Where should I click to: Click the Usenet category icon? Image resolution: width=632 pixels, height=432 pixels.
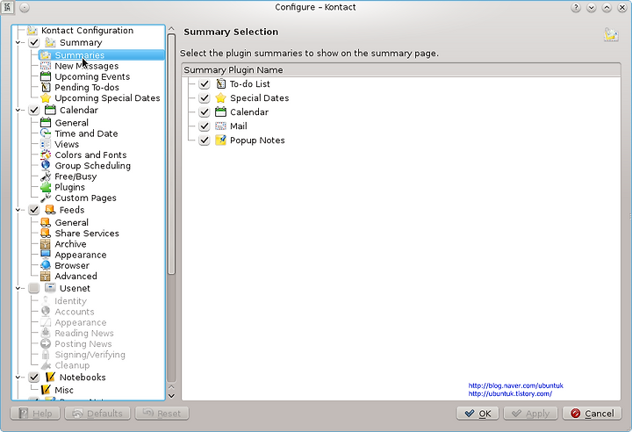(50, 288)
